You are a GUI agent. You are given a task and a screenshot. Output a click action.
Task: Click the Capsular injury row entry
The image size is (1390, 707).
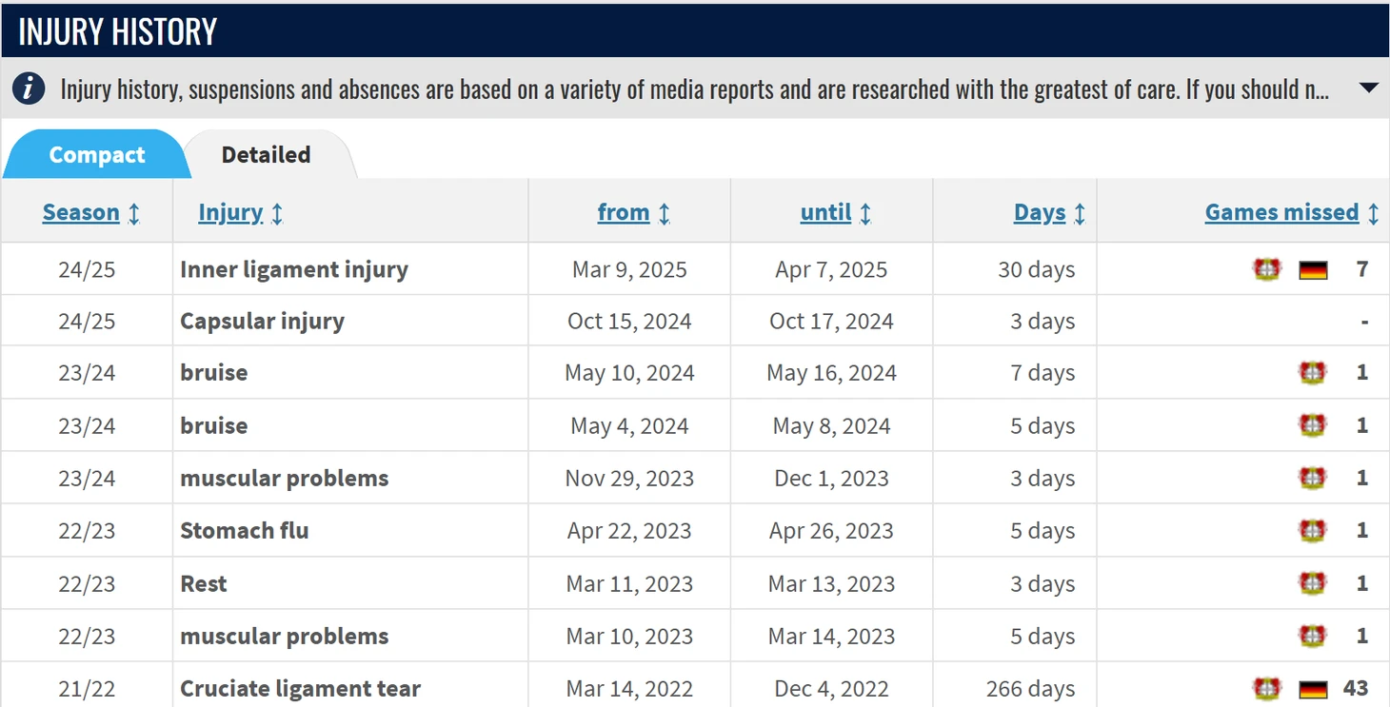point(262,322)
